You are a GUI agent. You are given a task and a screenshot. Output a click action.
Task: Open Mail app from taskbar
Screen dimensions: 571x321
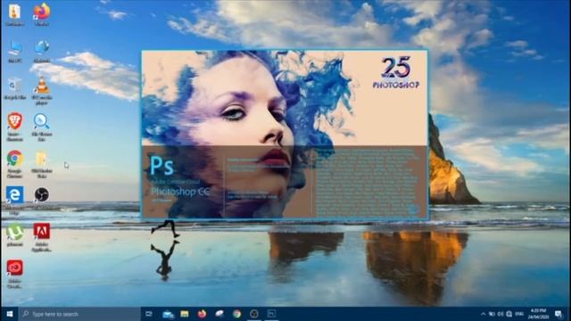pyautogui.click(x=168, y=314)
